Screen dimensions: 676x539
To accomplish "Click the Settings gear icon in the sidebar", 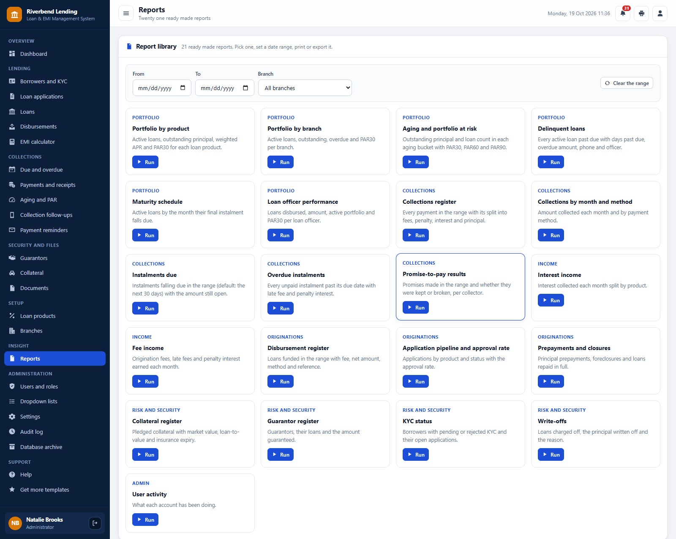I will [12, 416].
